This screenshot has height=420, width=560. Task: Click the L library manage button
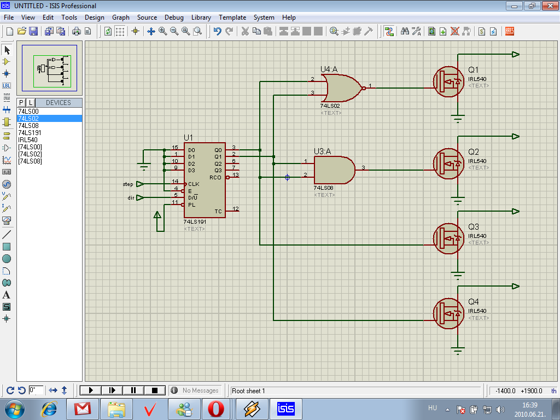[31, 102]
